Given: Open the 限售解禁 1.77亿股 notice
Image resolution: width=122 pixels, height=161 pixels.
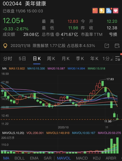Looking at the screenshot, I should tap(53, 46).
